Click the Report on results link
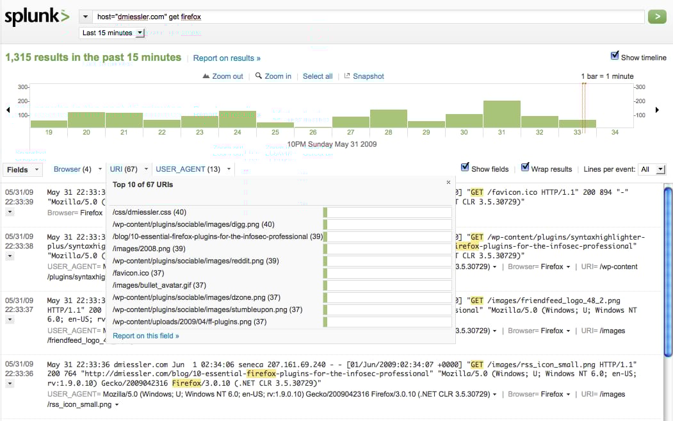 [x=227, y=58]
